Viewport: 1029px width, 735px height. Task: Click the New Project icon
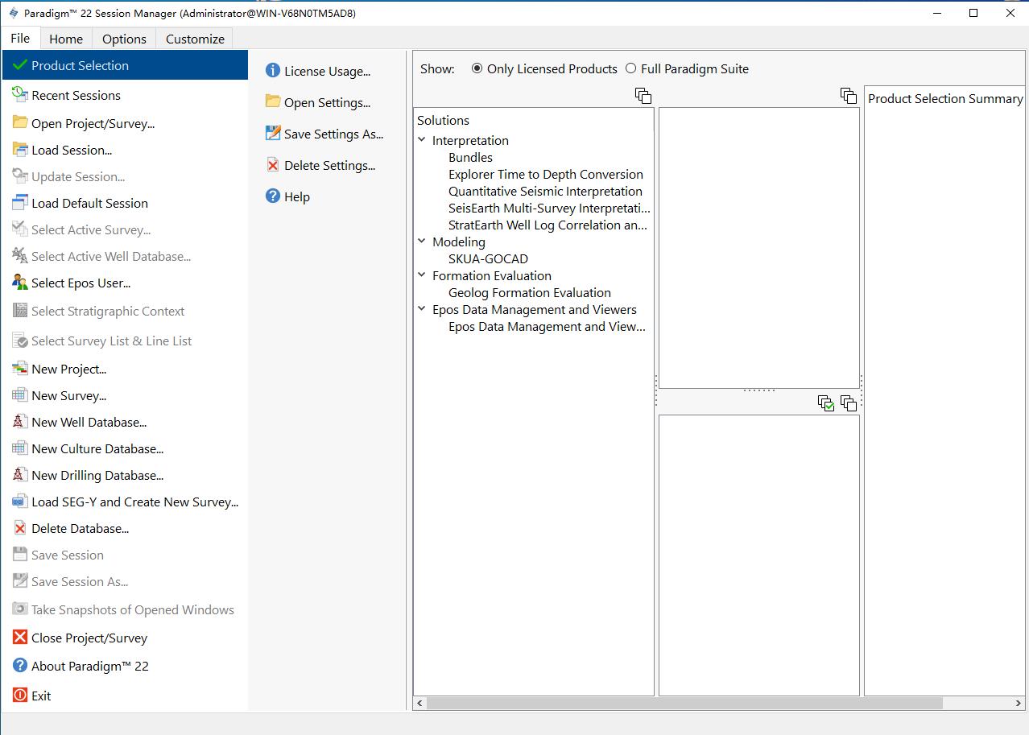[20, 369]
